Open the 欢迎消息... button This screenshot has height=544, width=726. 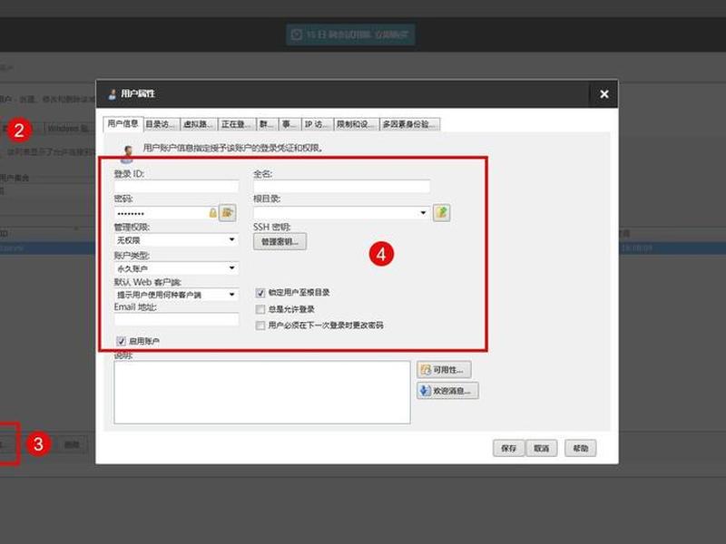click(447, 391)
